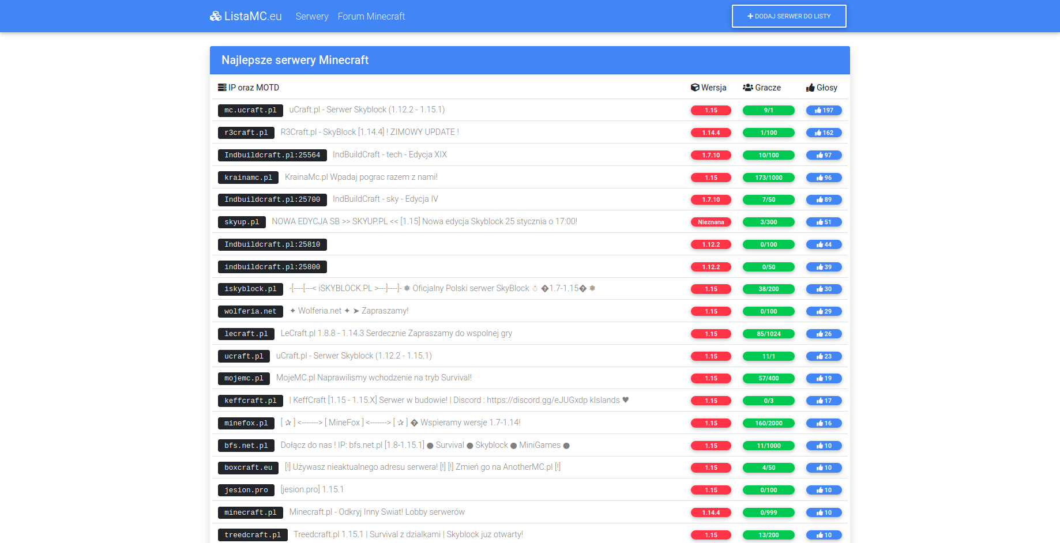
Task: Click the thumbs-up vote badge showing 197
Action: pos(824,110)
